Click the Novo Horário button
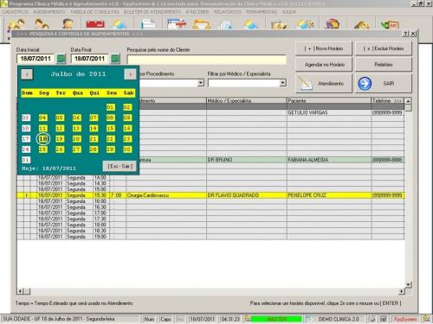The width and height of the screenshot is (433, 324). click(324, 48)
